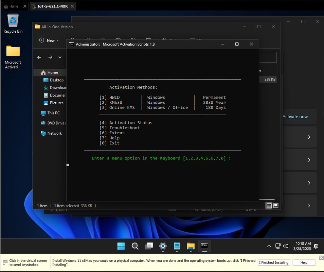Open Settings from the taskbar

(163, 246)
